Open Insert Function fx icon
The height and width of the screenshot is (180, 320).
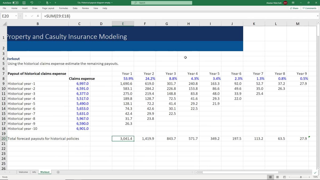[x=38, y=16]
